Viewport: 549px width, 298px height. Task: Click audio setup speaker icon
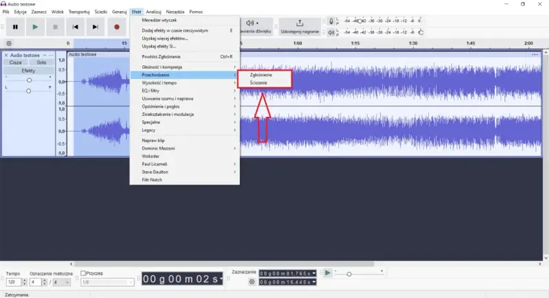coord(250,23)
